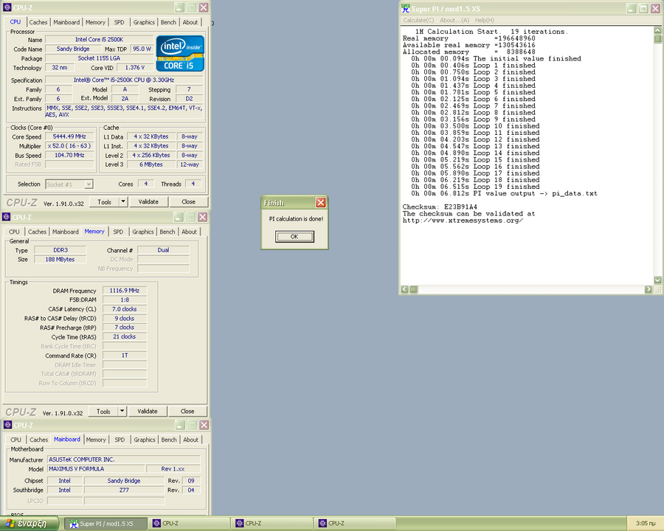The width and height of the screenshot is (664, 531).
Task: Click the Intel Core i5 logo badge
Action: click(x=180, y=53)
